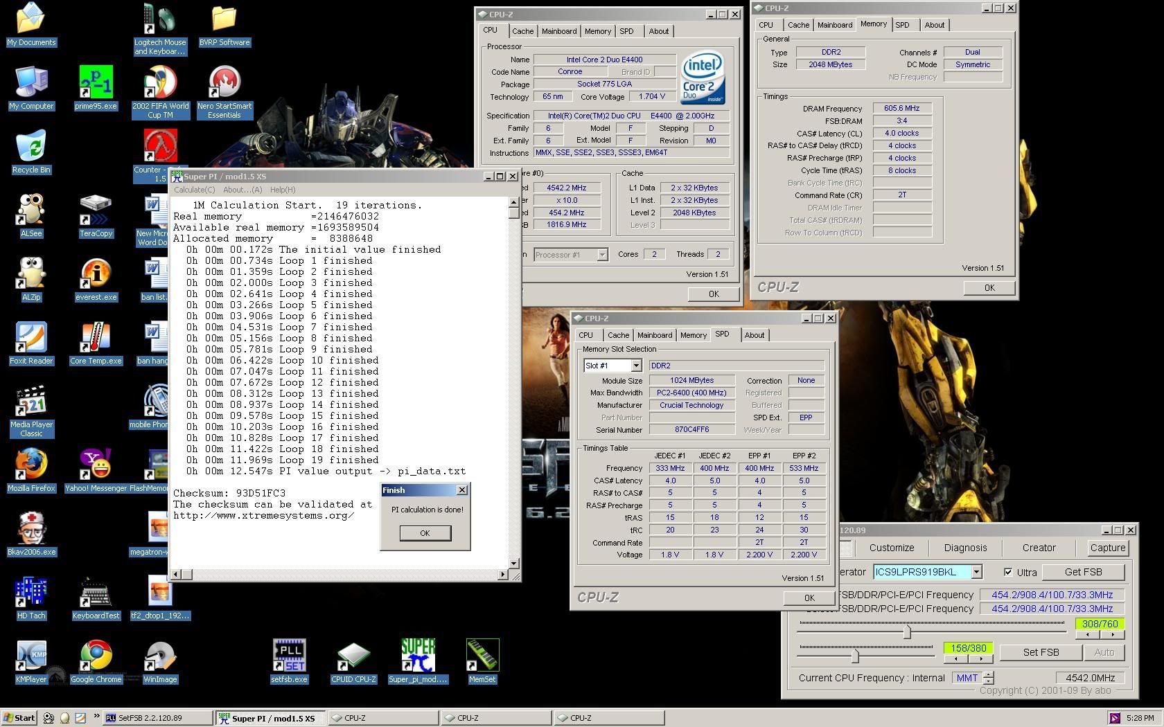Click the Capture button in SetFSB

[x=1107, y=548]
